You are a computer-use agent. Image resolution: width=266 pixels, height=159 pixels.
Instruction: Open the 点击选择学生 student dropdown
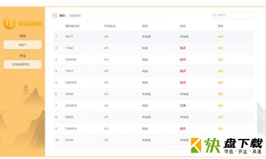click(x=23, y=64)
